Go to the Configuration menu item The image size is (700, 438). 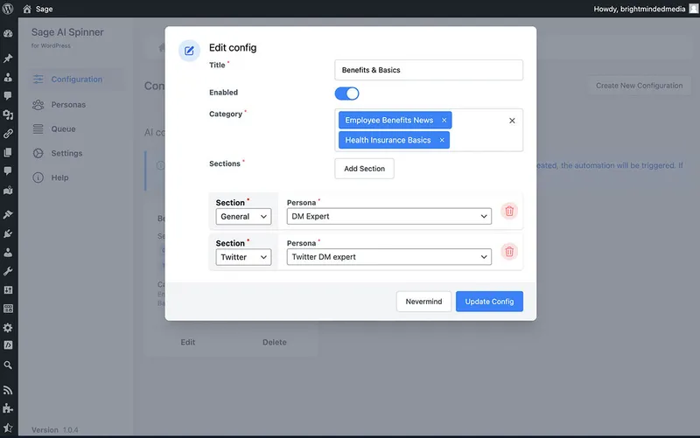click(x=77, y=80)
